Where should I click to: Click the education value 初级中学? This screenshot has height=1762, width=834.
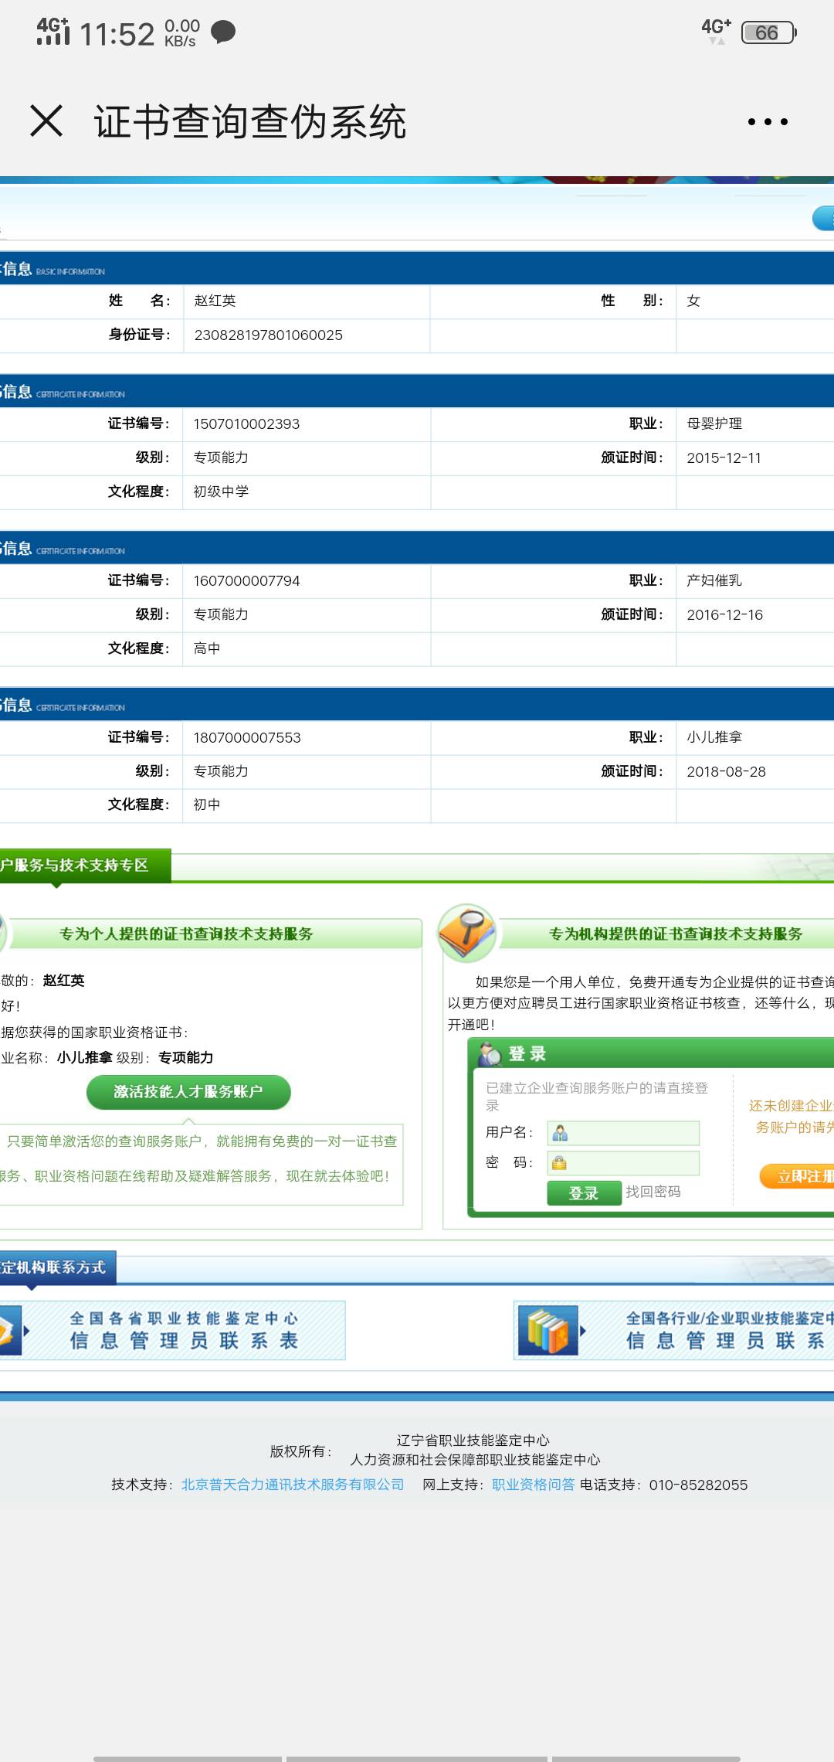pos(221,492)
